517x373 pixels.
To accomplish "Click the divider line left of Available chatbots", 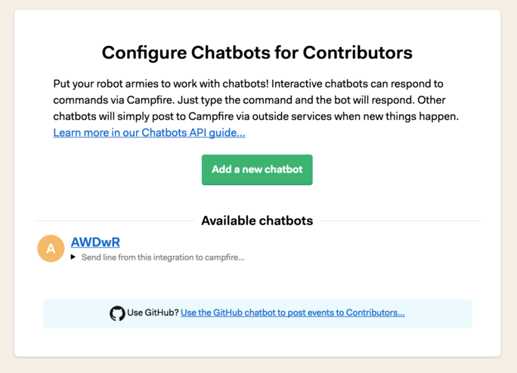I will (114, 220).
